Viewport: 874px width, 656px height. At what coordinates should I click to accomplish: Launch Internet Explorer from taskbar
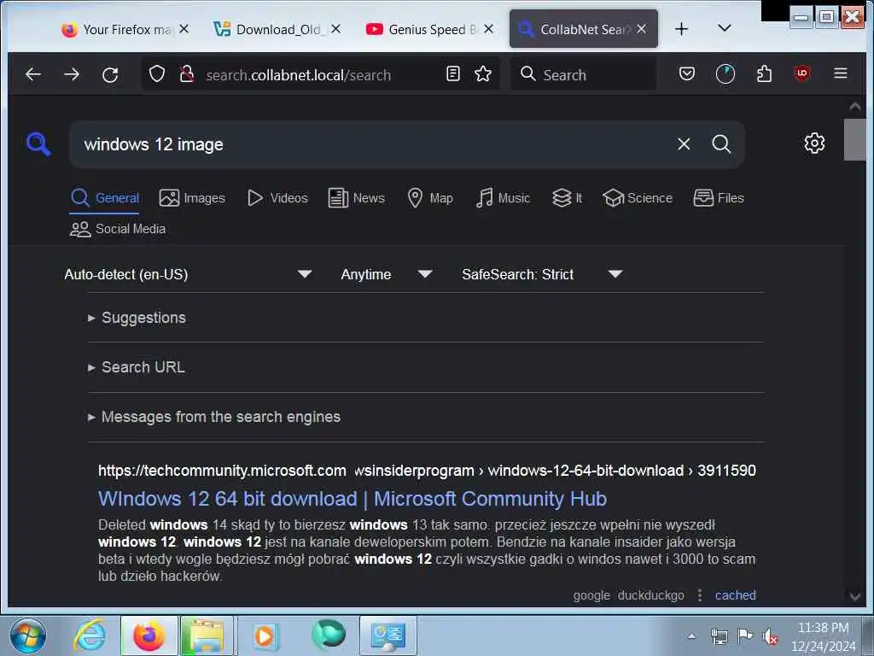90,635
